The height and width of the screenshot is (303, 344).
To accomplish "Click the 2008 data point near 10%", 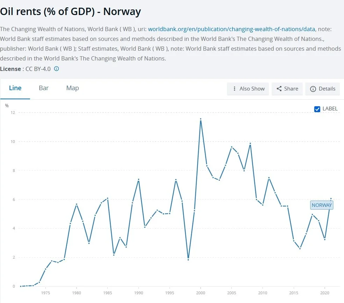I will 250,144.
